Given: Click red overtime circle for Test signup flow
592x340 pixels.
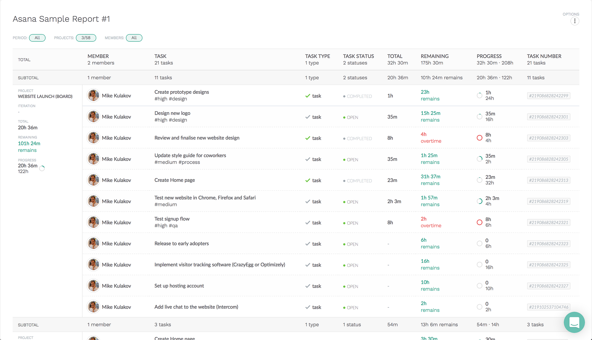Looking at the screenshot, I should (480, 222).
